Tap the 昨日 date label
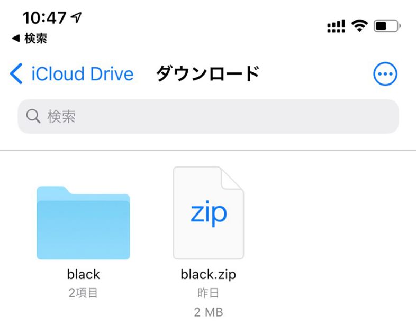Screen dimensions: 416x335 209,293
